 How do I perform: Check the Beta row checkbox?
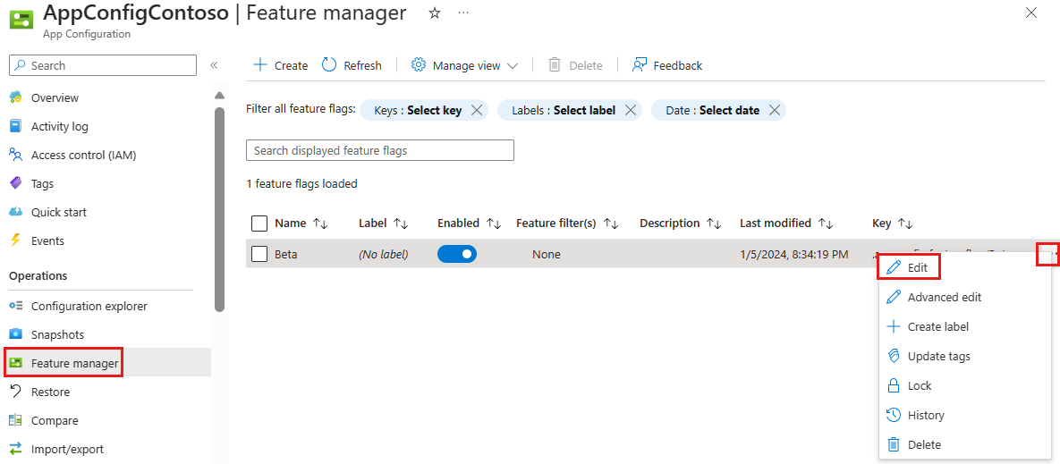click(259, 254)
